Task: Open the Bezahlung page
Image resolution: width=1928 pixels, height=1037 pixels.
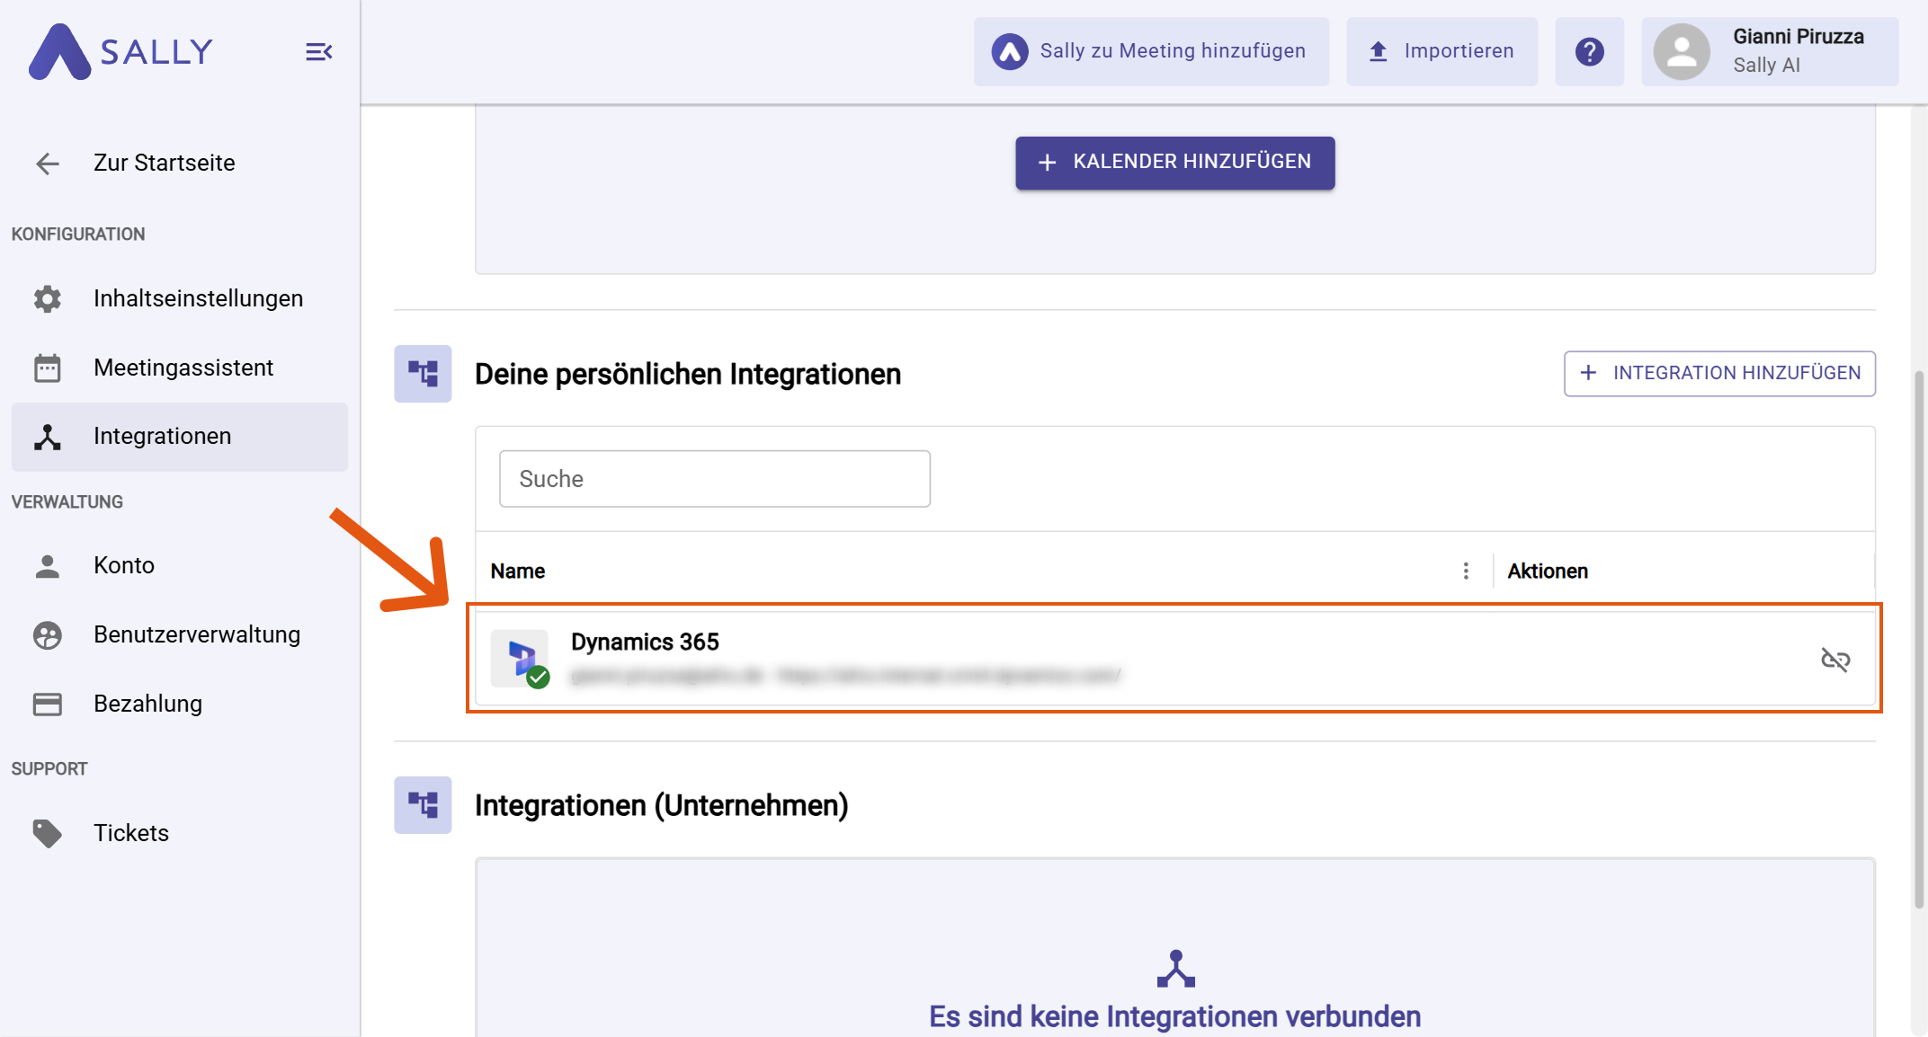Action: [x=180, y=704]
